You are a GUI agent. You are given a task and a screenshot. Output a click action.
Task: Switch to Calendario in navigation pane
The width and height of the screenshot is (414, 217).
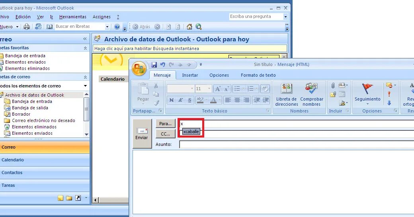45,160
